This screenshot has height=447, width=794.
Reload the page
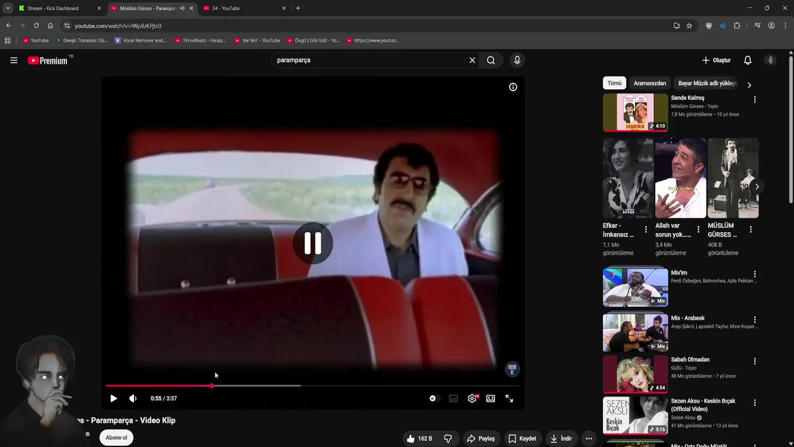coord(36,25)
